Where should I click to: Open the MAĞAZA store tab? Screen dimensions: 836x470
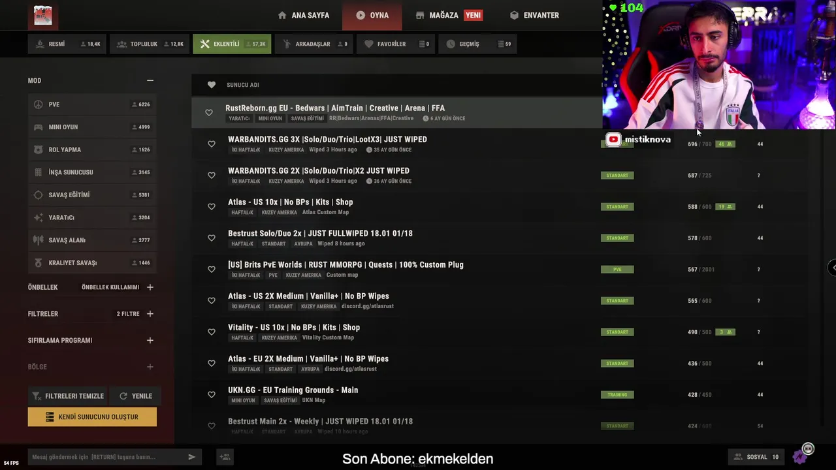(437, 15)
